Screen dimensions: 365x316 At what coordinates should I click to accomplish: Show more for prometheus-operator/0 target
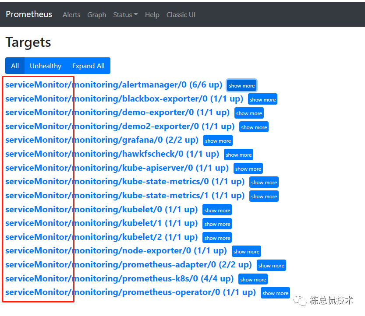click(x=275, y=293)
